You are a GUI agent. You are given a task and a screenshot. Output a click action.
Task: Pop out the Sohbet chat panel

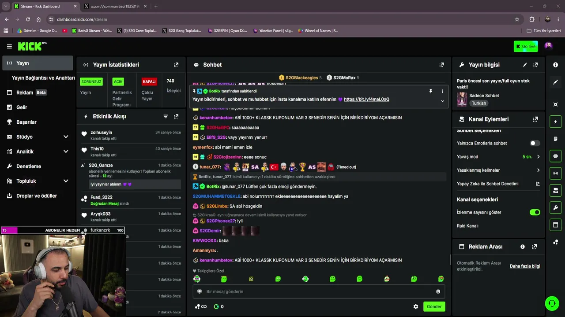click(x=441, y=65)
